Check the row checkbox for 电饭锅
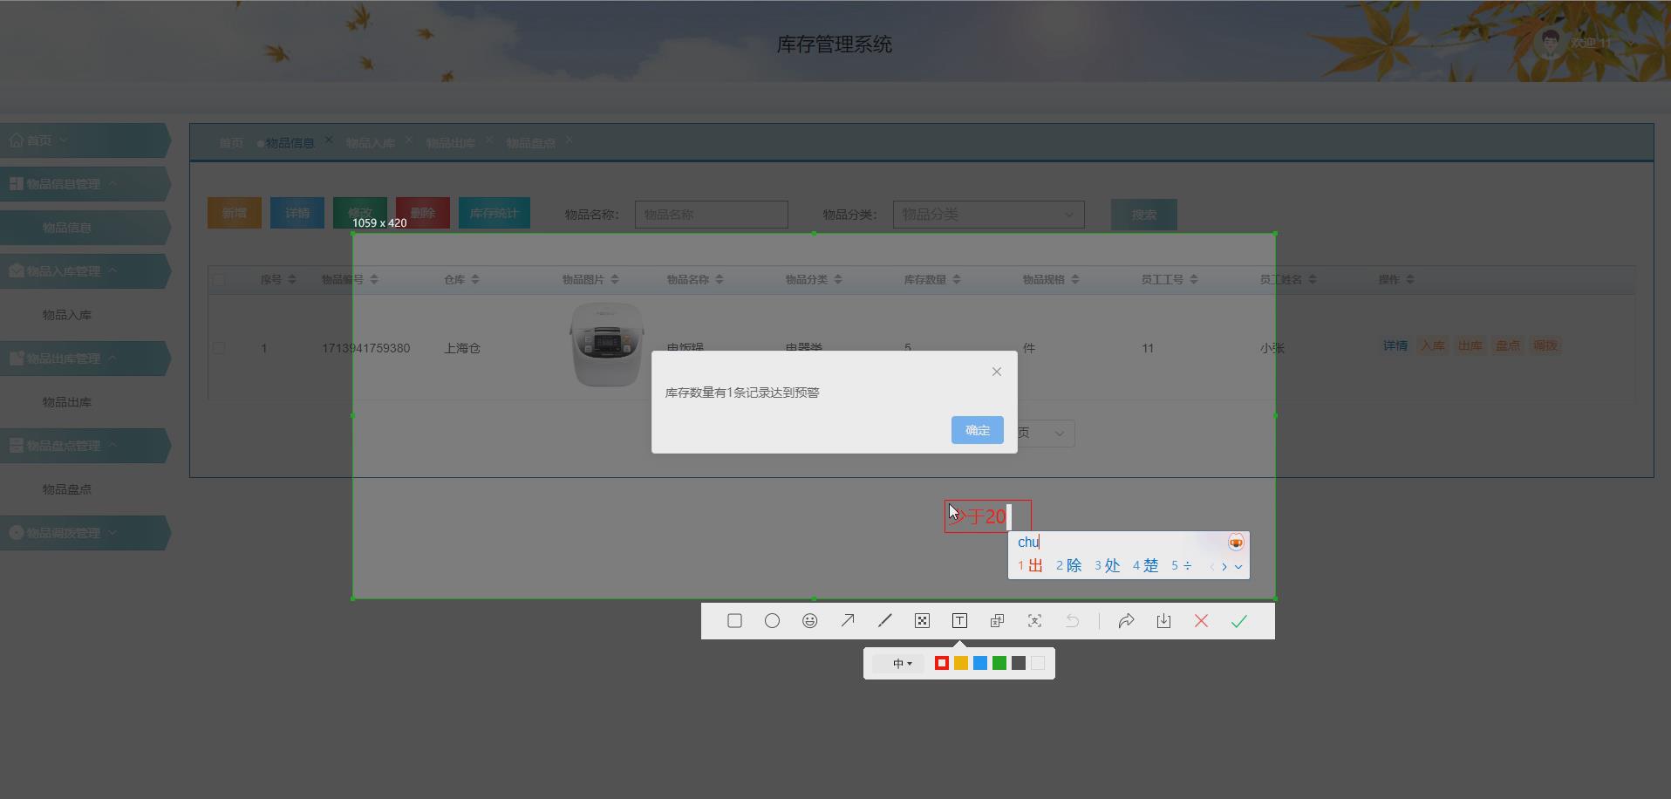This screenshot has height=799, width=1671. coord(220,347)
